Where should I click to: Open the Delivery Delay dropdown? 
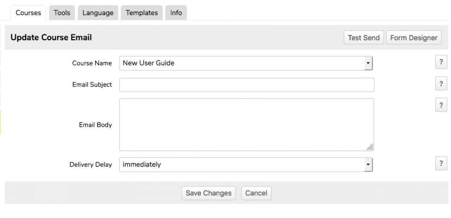368,164
